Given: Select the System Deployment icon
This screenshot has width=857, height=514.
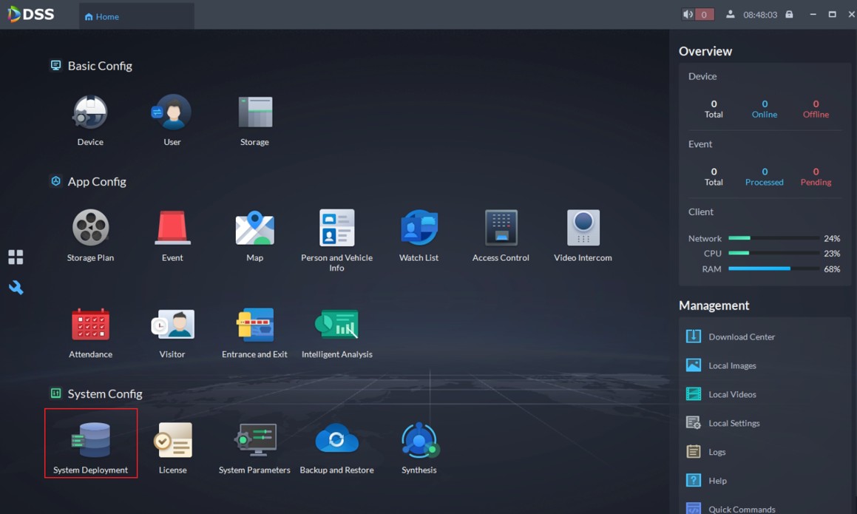Looking at the screenshot, I should (90, 442).
